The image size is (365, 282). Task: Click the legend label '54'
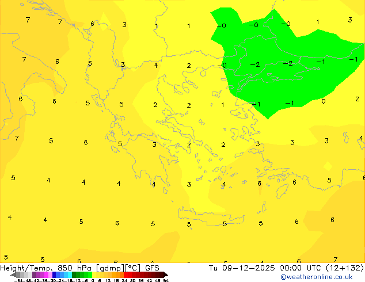tap(166, 281)
